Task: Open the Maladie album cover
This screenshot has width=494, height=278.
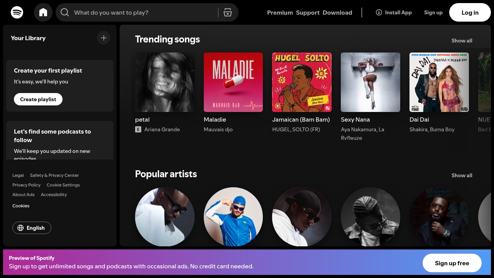Action: coord(233,82)
